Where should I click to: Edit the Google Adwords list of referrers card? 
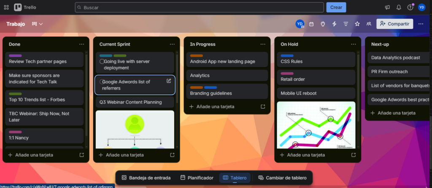coord(169,81)
